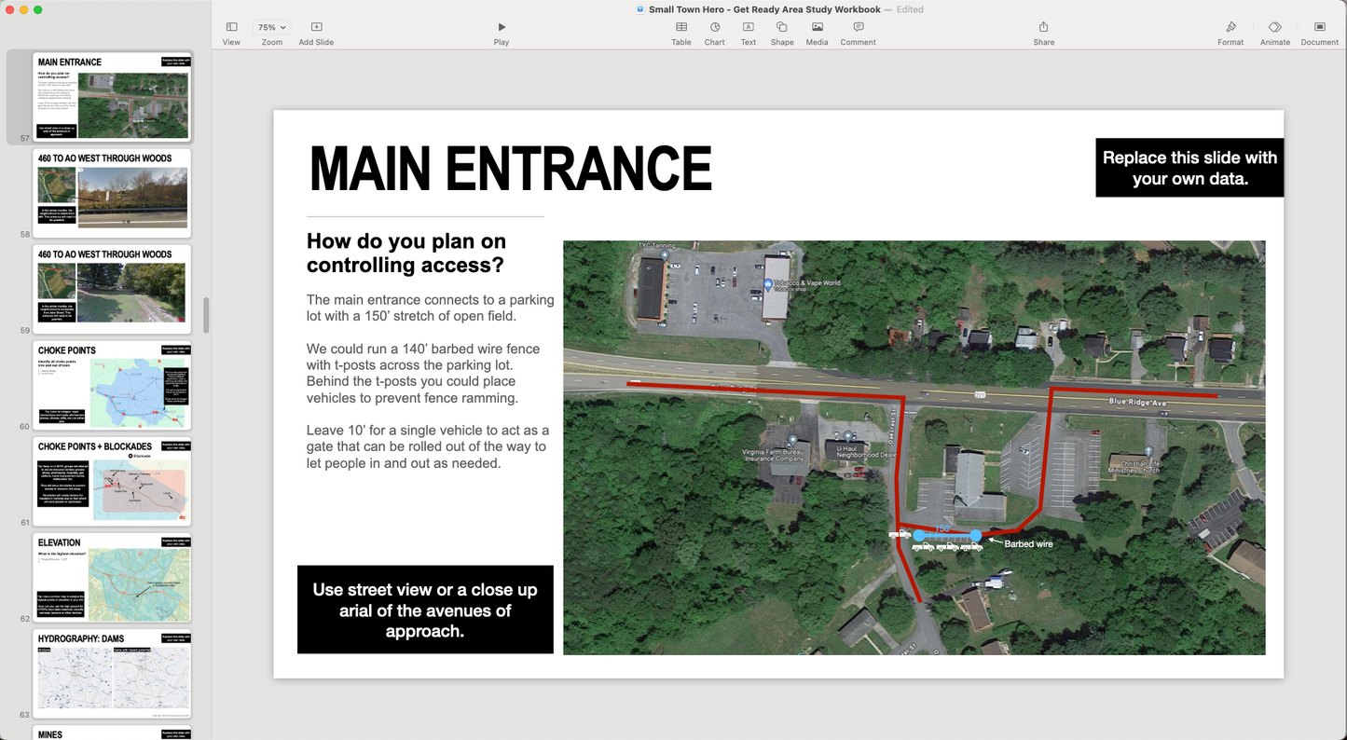Select slide 58 thumbnail in navigator
The width and height of the screenshot is (1347, 740).
coord(112,192)
